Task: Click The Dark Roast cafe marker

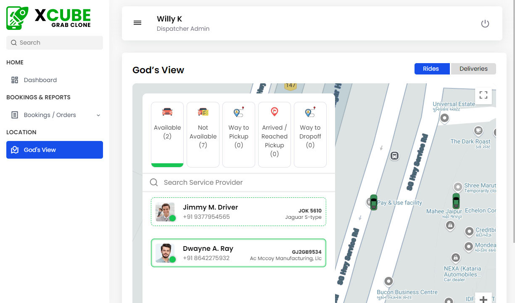Action: click(x=478, y=130)
